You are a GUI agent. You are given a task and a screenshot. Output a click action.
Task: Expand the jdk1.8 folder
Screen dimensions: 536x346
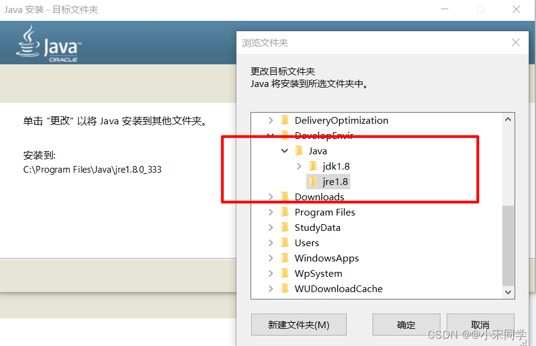299,166
